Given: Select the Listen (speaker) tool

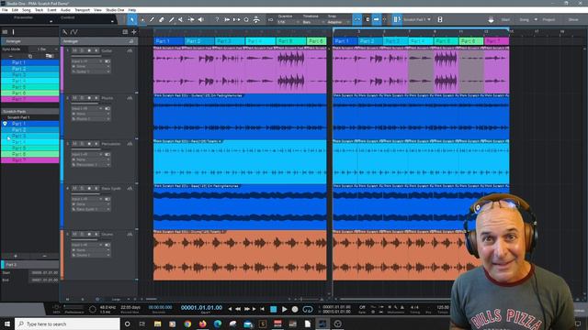Looking at the screenshot, I should point(201,19).
